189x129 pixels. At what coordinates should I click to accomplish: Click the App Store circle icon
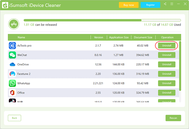tap(14, 24)
